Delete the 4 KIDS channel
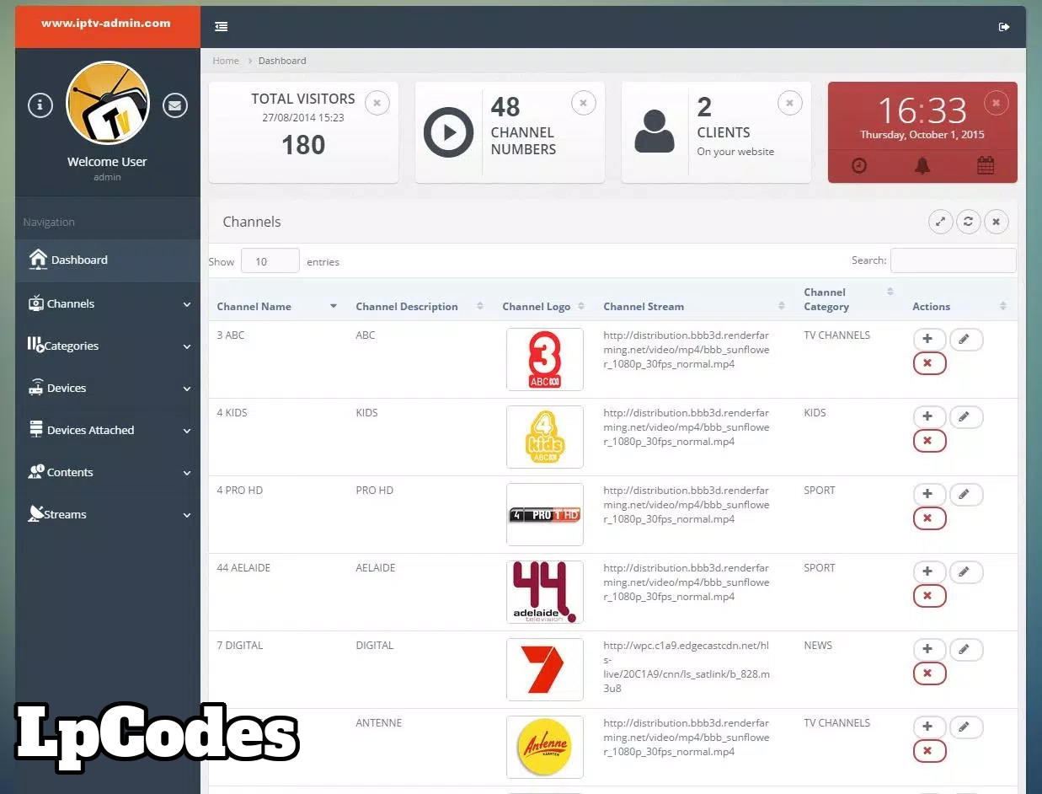Image resolution: width=1042 pixels, height=794 pixels. (x=928, y=441)
